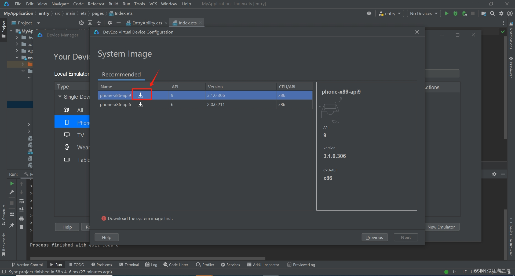Image resolution: width=515 pixels, height=276 pixels.
Task: Open Notifications side panel
Action: click(511, 35)
